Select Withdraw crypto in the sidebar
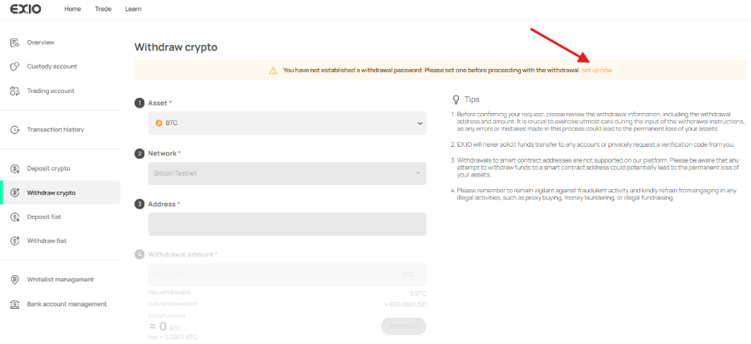This screenshot has width=751, height=344. click(x=51, y=192)
